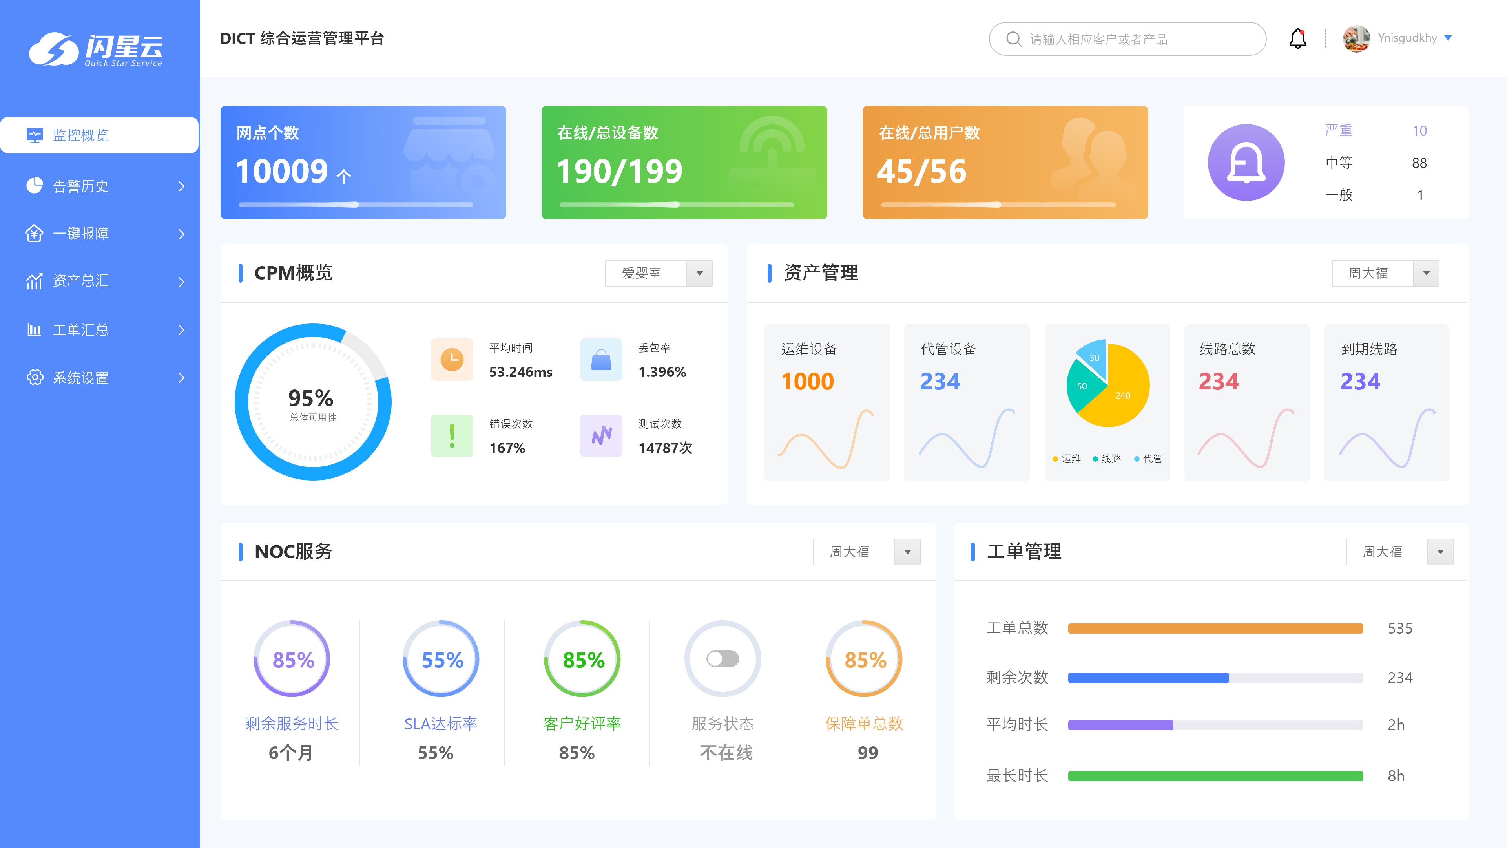
Task: Click the 严重 alarm count link
Action: click(x=1419, y=130)
